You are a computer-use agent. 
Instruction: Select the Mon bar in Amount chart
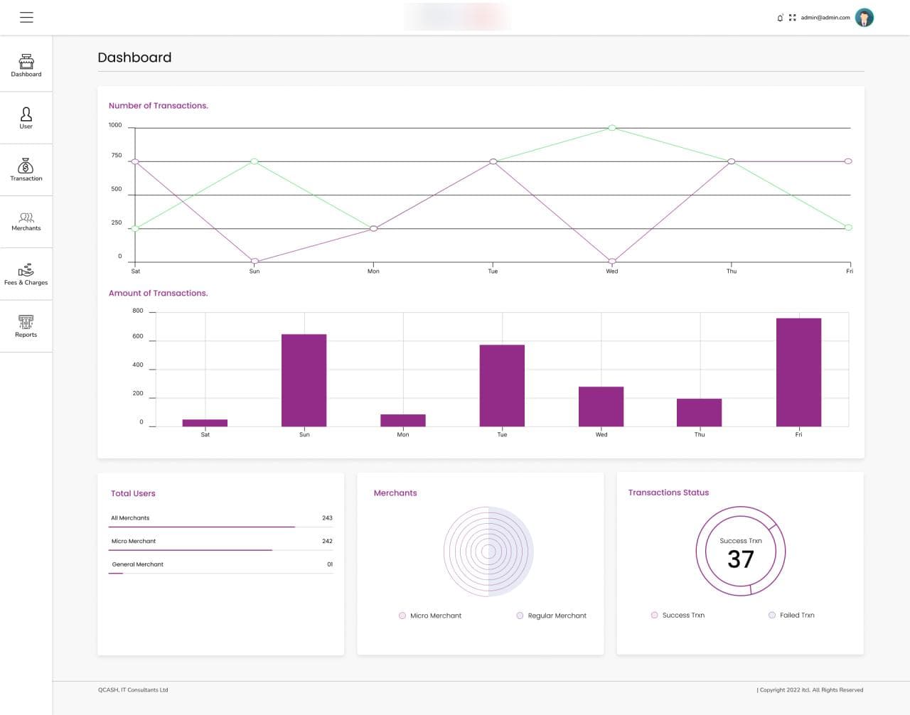(x=403, y=421)
